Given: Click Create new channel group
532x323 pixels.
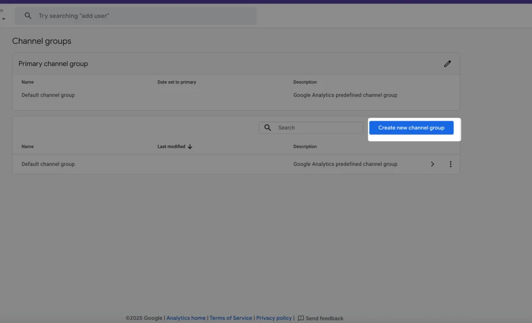Looking at the screenshot, I should (x=411, y=127).
